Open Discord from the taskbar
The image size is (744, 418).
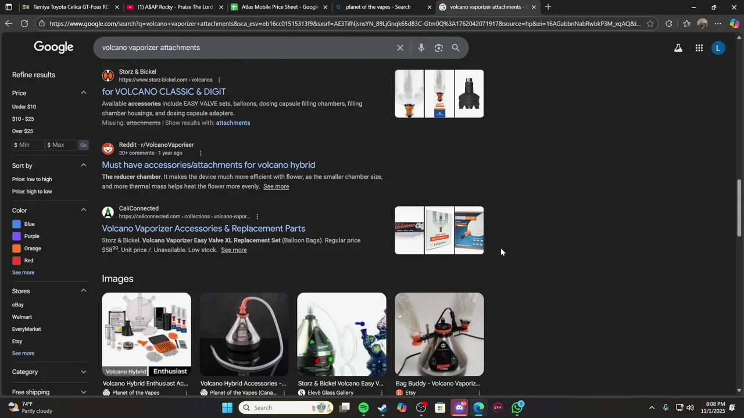(460, 408)
